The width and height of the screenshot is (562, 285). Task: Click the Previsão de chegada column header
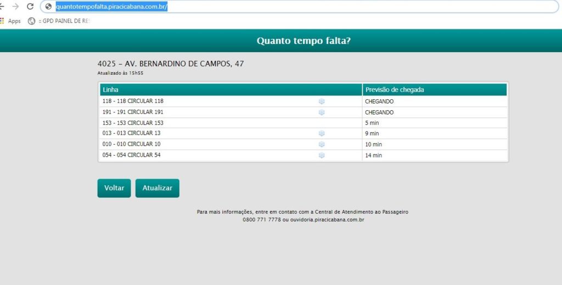click(395, 89)
